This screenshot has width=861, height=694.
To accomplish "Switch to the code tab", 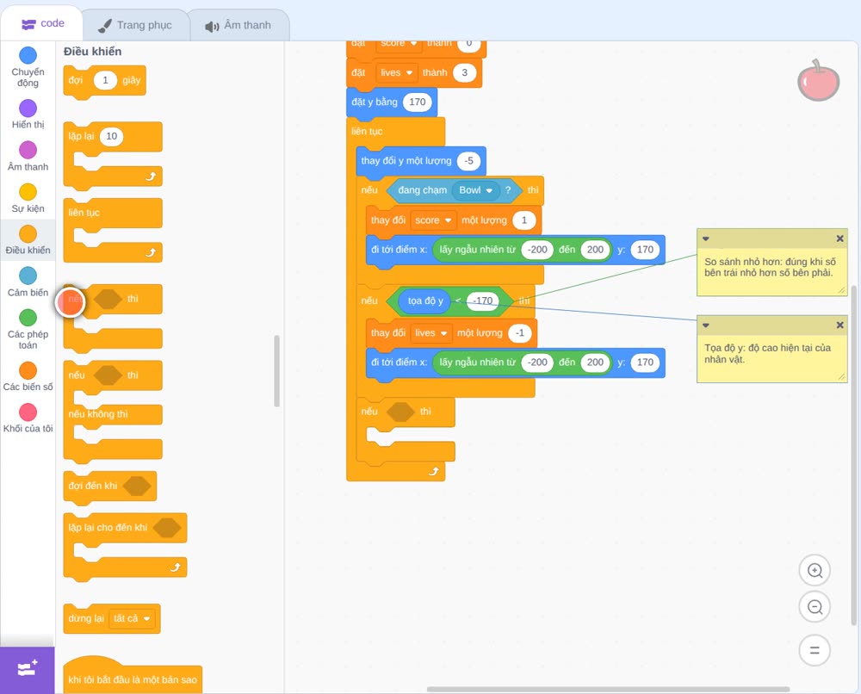I will point(43,23).
